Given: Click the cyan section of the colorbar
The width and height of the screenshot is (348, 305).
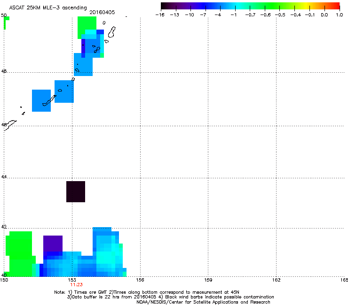Looking at the screenshot, I should 238,6.
